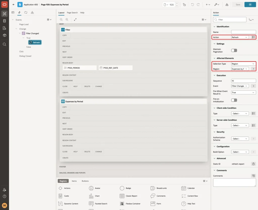Click the expand layout fullscreen icon
Image resolution: width=258 pixels, height=210 pixels.
pyautogui.click(x=75, y=19)
